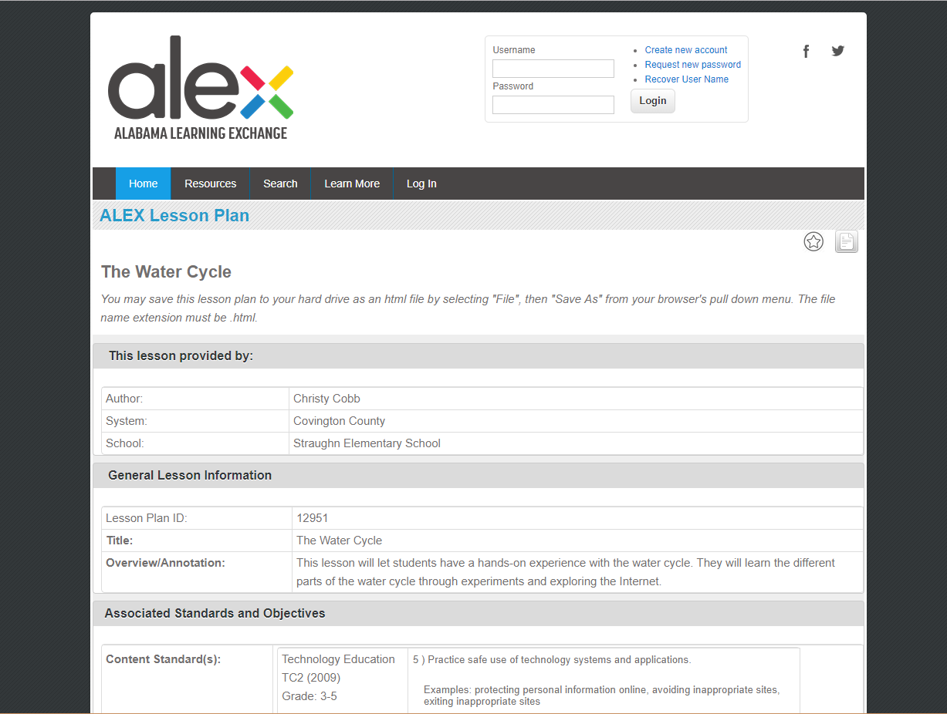Screen dimensions: 947x714
Task: Open the Resources menu item
Action: [x=210, y=184]
